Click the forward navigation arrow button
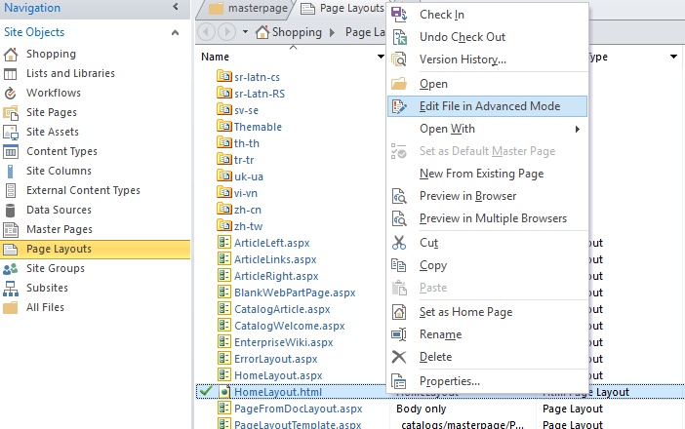Viewport: 685px width, 429px height. tap(226, 32)
